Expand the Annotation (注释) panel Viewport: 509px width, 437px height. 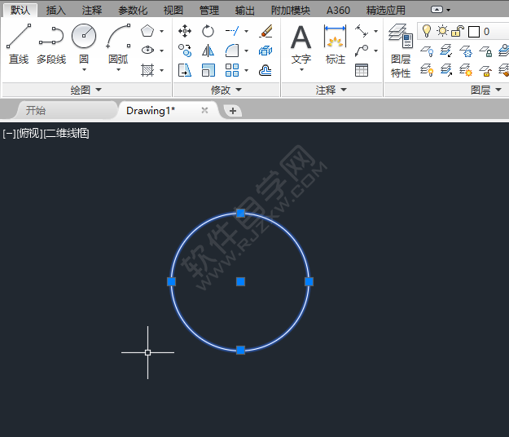point(331,90)
